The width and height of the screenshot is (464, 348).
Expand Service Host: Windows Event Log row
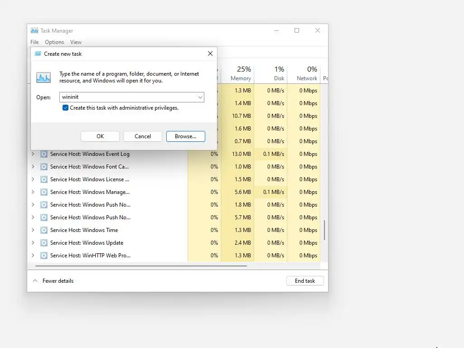click(x=33, y=154)
